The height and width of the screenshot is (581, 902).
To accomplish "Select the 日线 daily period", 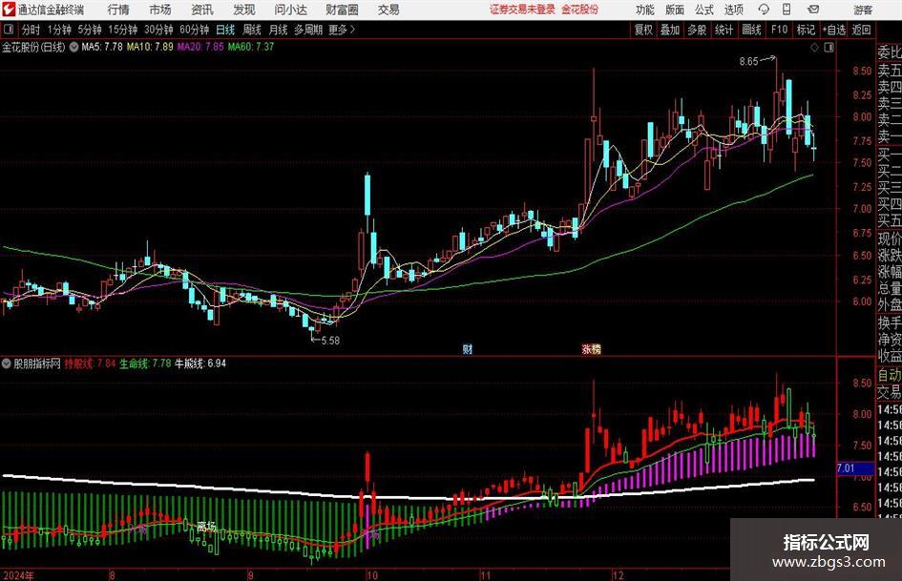I will tap(225, 30).
